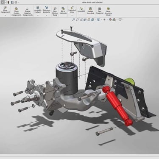Viewport: 159px width, 159px height.
Task: Open the Options icon in title bar
Action: pos(16,2)
